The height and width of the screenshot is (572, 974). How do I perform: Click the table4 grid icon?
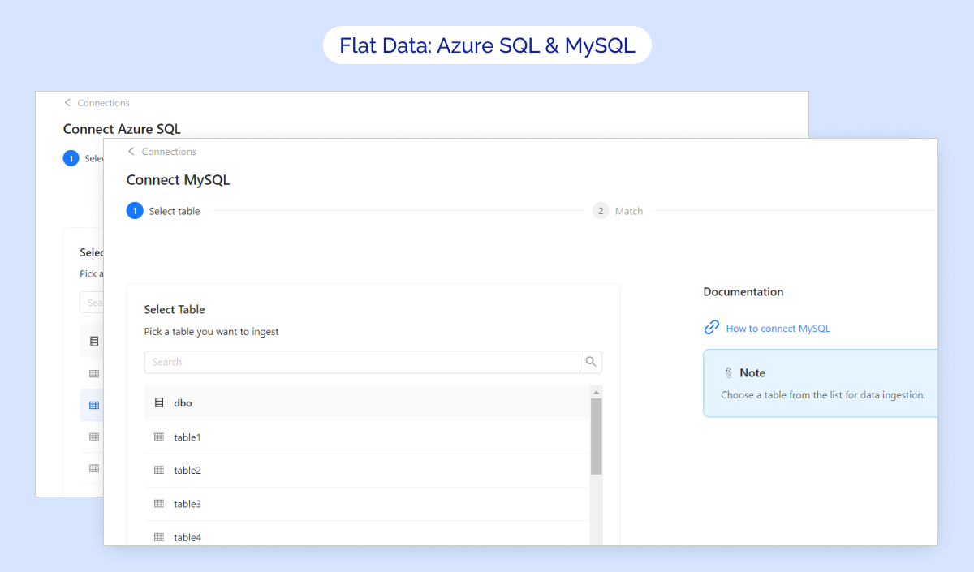(x=159, y=537)
